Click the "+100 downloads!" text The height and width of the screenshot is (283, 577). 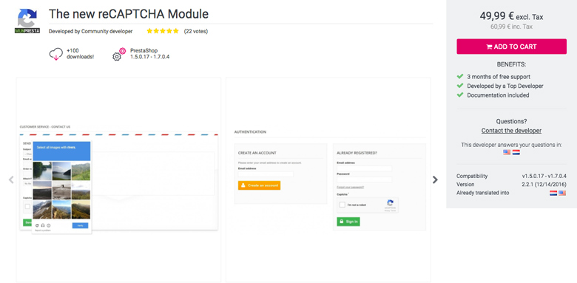click(x=80, y=54)
